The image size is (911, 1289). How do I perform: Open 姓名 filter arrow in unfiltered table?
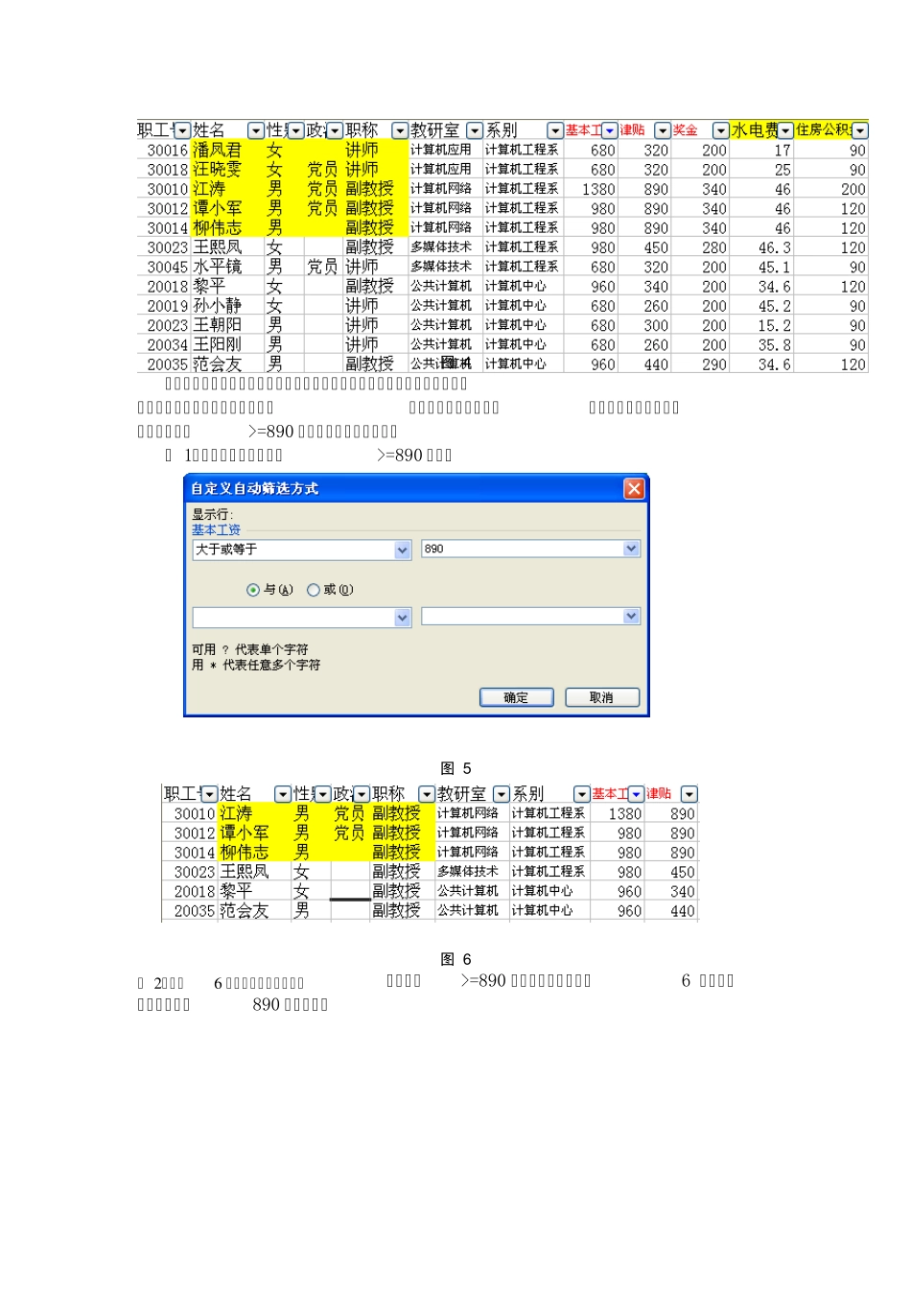pyautogui.click(x=256, y=130)
